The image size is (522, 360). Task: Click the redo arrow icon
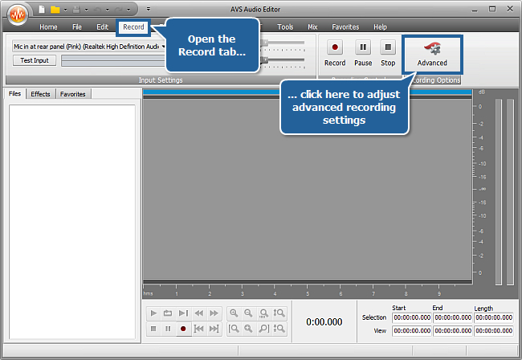(x=119, y=10)
